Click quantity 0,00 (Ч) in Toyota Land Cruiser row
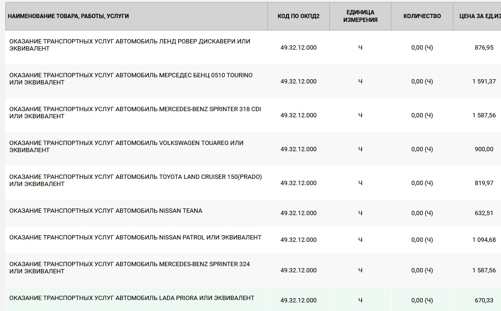The height and width of the screenshot is (311, 501). pos(422,183)
